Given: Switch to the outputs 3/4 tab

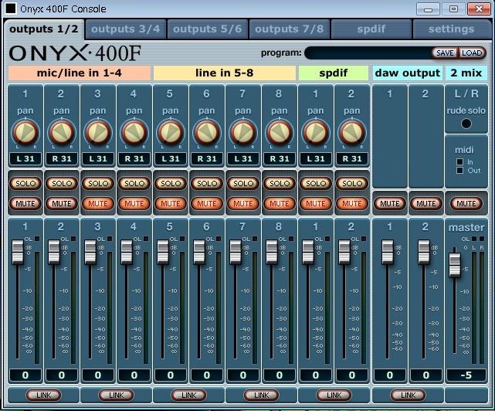Looking at the screenshot, I should tap(125, 29).
